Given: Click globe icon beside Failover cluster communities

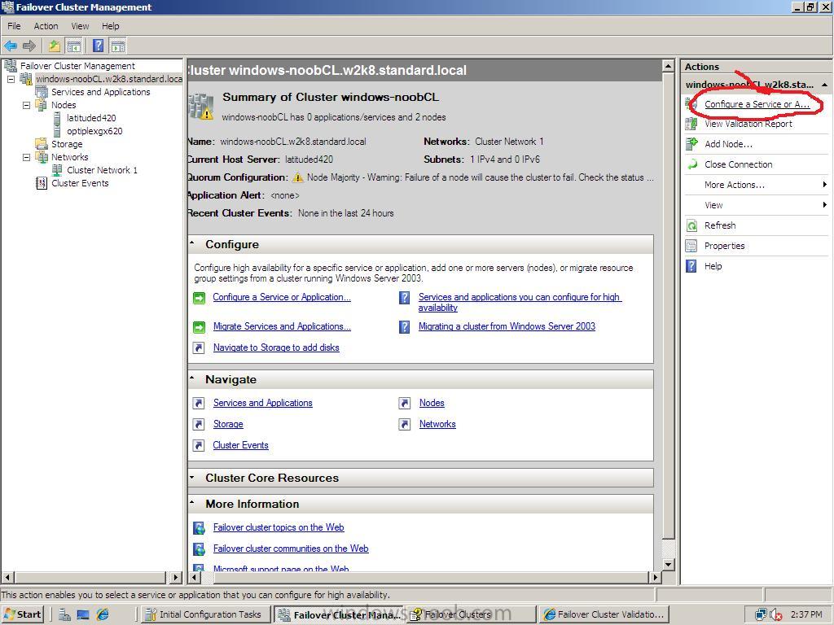Looking at the screenshot, I should [x=199, y=549].
